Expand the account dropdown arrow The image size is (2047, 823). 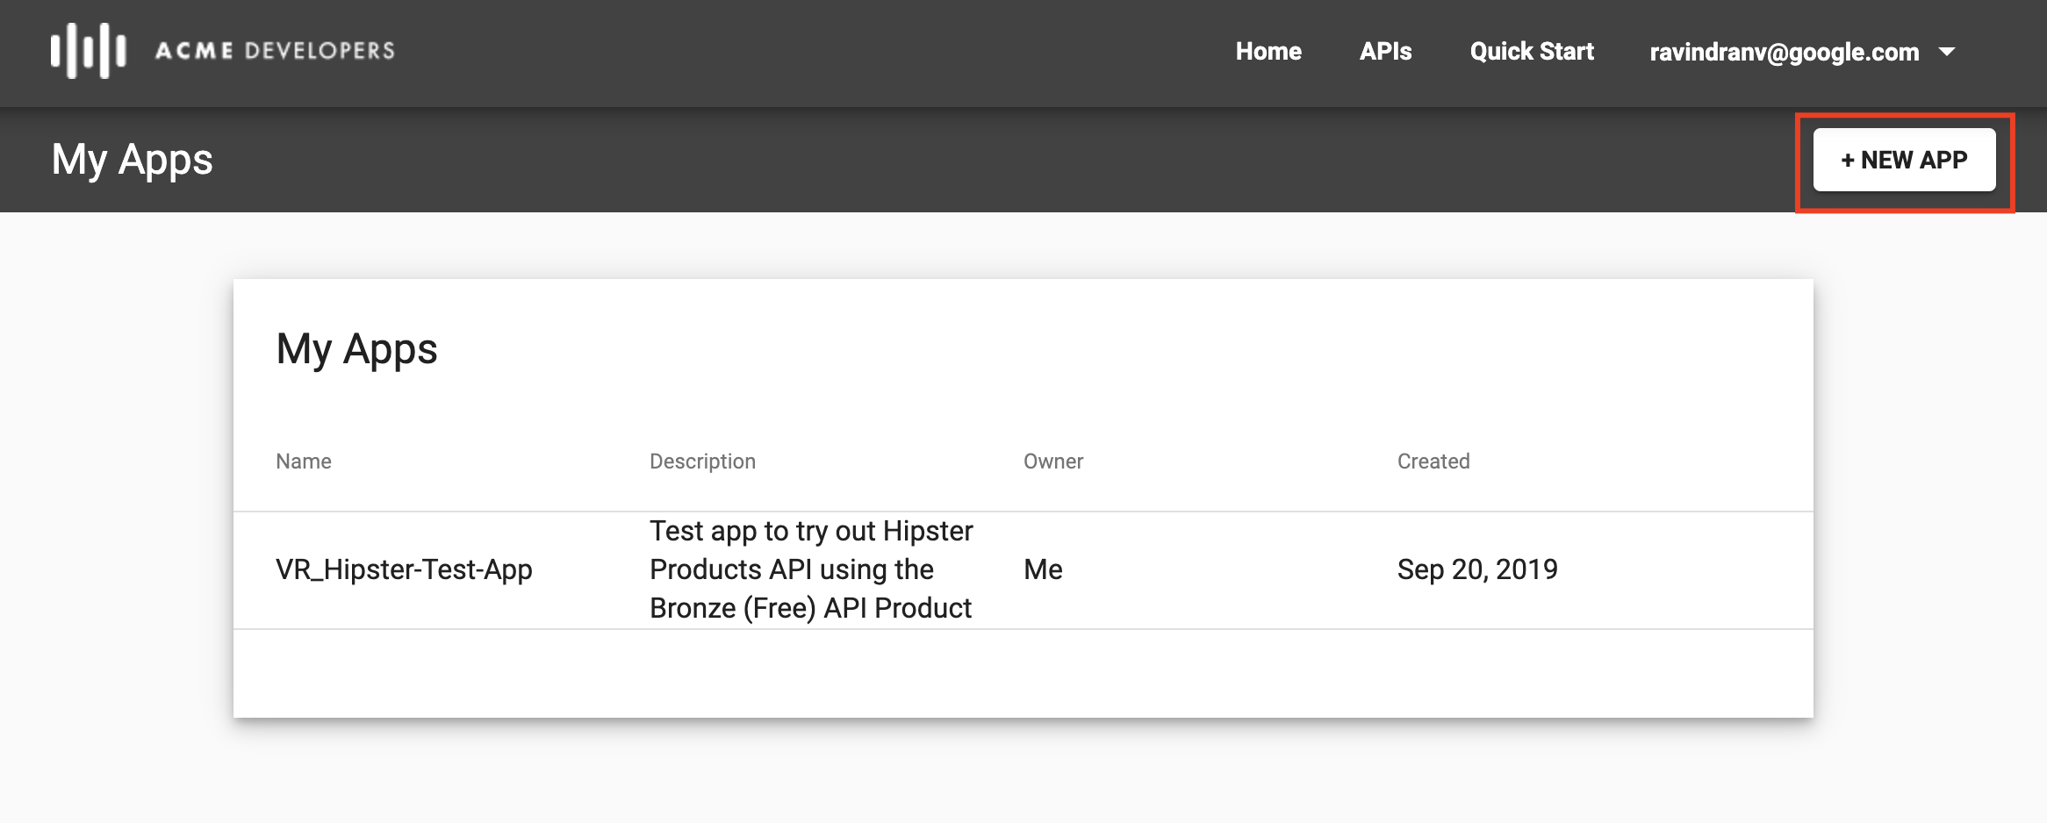[1946, 52]
